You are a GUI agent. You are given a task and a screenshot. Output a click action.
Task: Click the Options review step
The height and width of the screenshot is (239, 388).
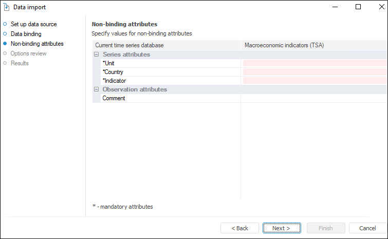[28, 53]
